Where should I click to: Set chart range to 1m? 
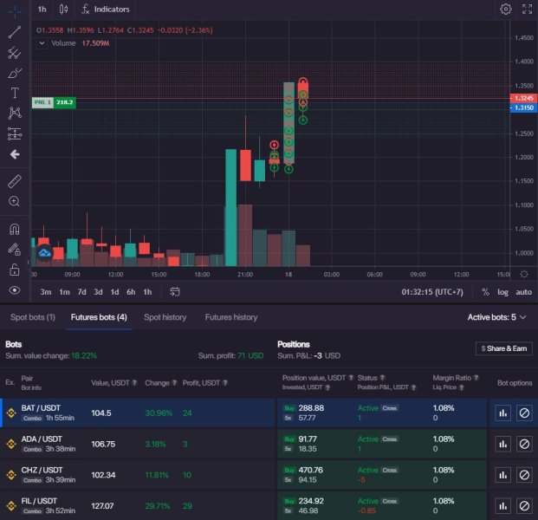64,292
